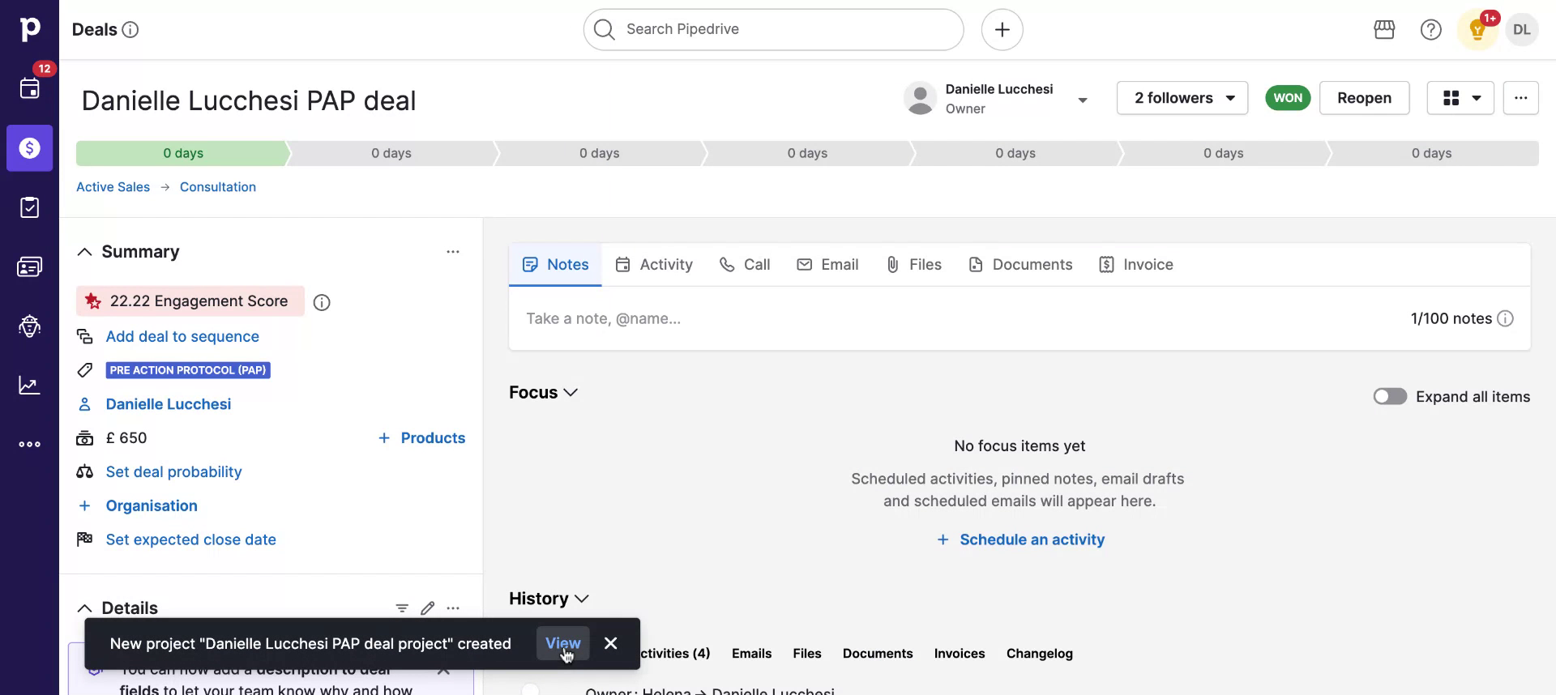Click the add Products link
This screenshot has height=695, width=1556.
click(421, 438)
